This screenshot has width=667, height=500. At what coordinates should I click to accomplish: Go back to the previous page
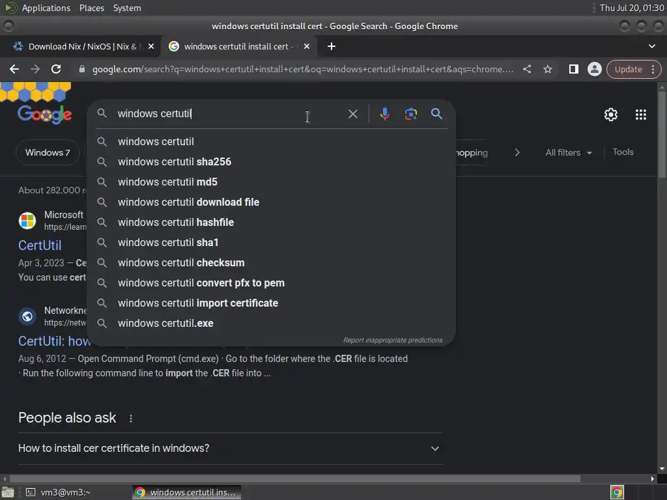pos(14,69)
